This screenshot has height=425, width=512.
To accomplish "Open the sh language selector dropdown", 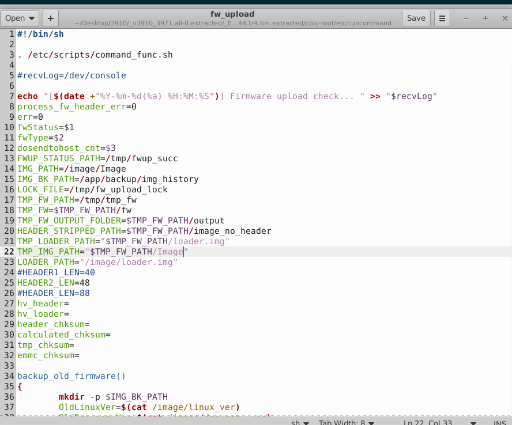I will [x=299, y=422].
